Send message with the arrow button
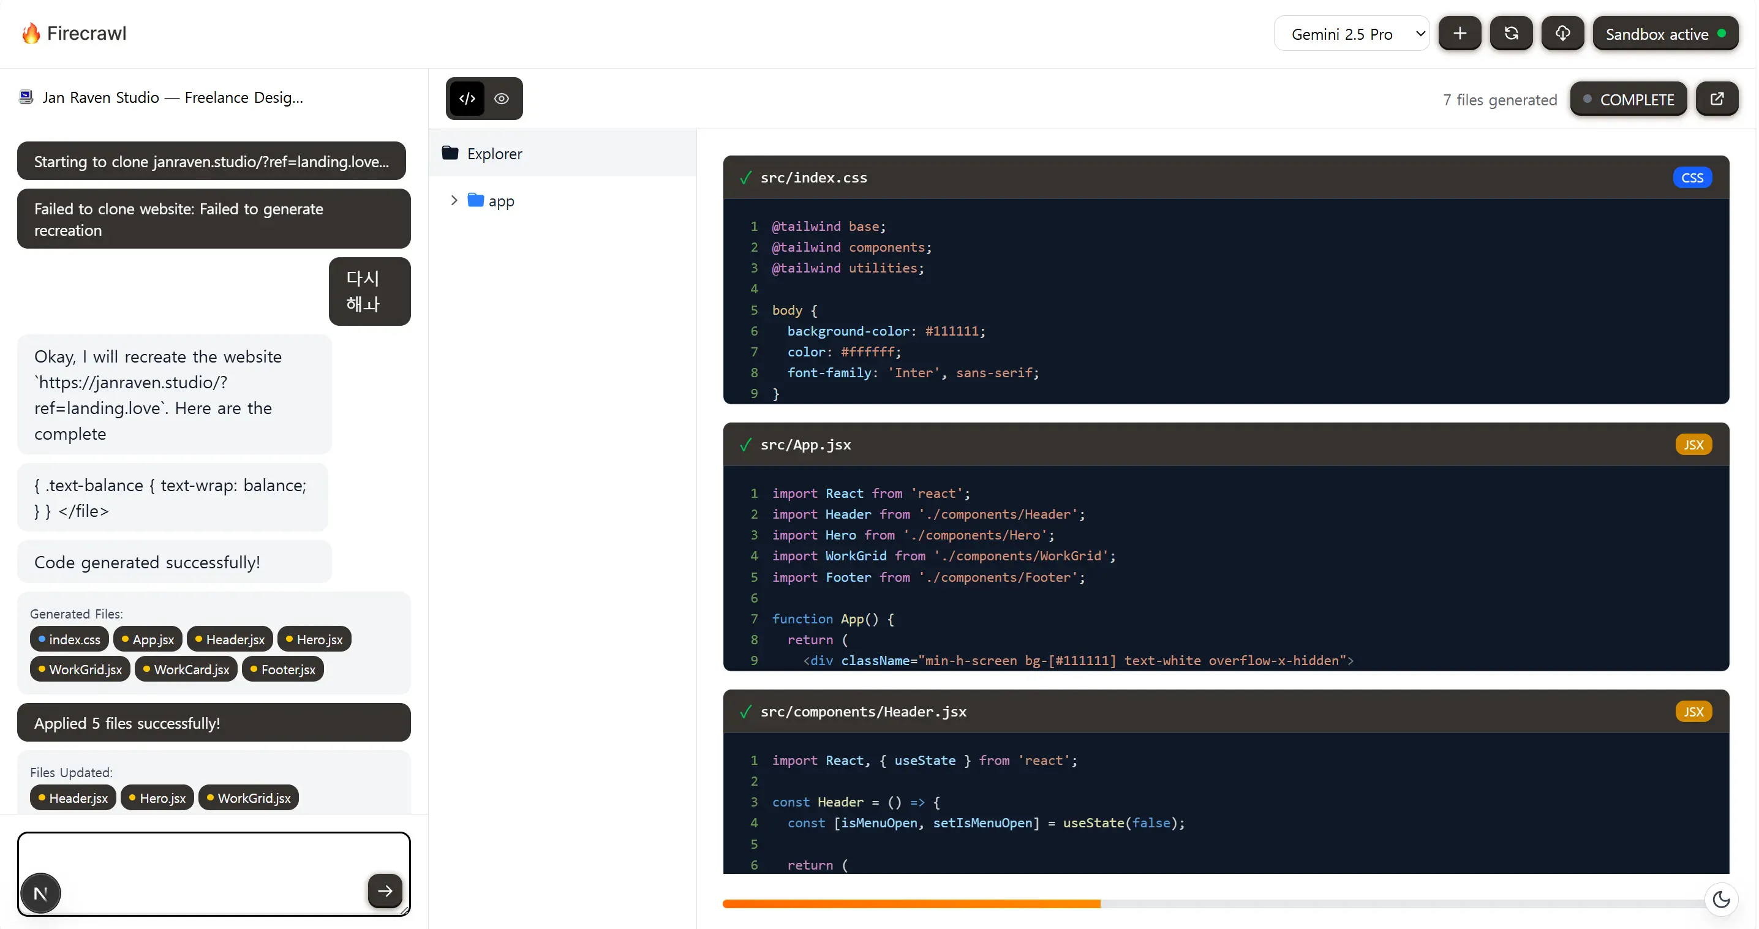Screen dimensions: 1759x929 [385, 891]
